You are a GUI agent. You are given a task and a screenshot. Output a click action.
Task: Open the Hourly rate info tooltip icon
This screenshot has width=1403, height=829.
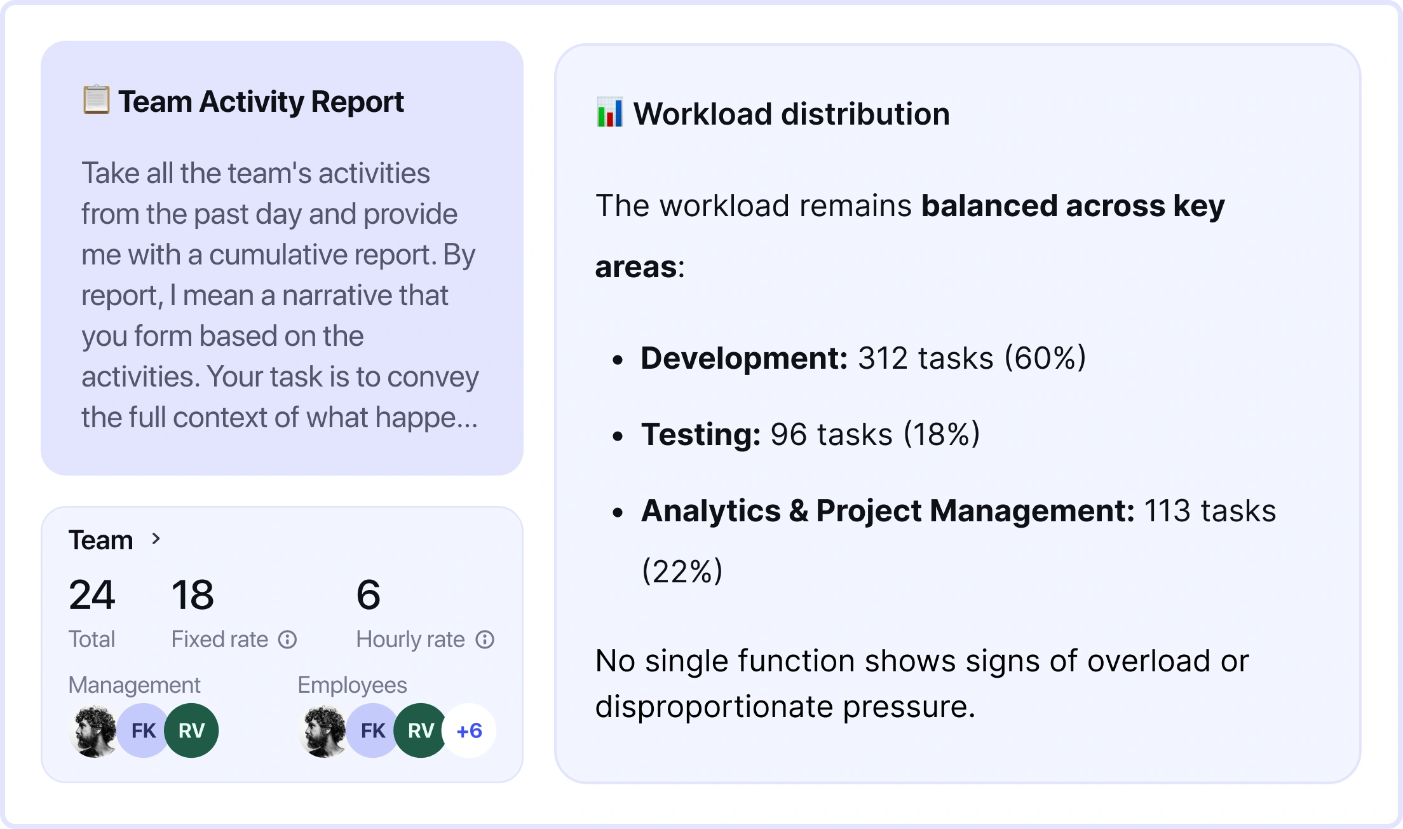pos(485,640)
